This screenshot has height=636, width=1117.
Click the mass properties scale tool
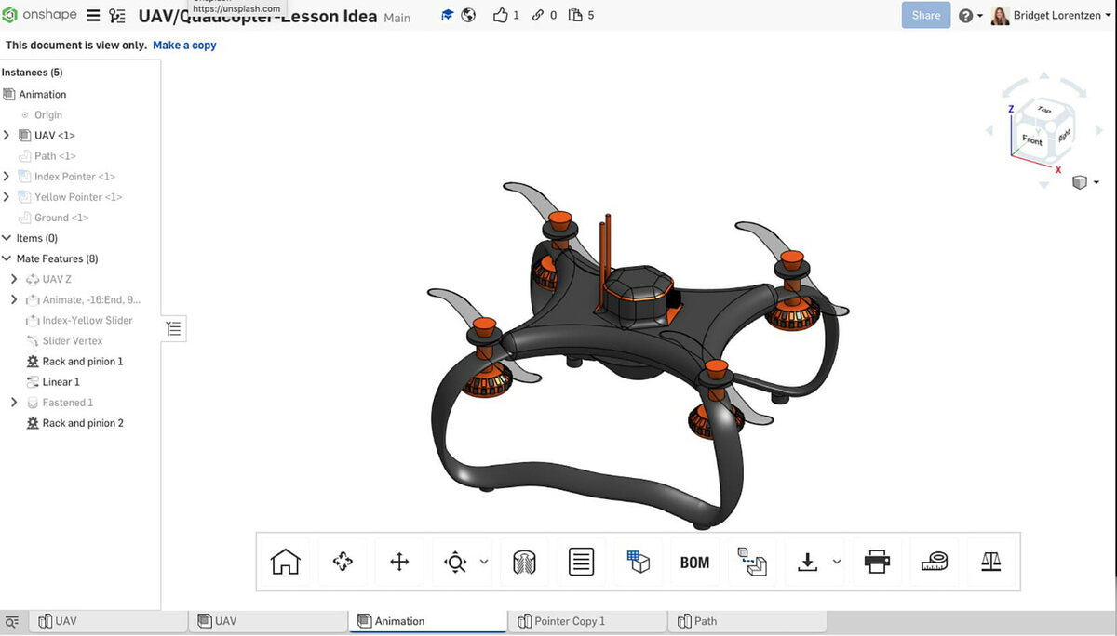tap(990, 562)
